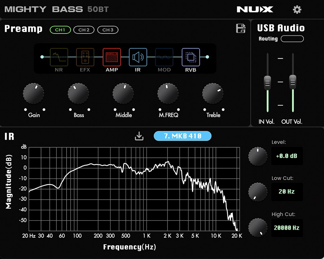Screen dimensions: 324x259
Task: Click the NUX logo
Action: tap(255, 9)
